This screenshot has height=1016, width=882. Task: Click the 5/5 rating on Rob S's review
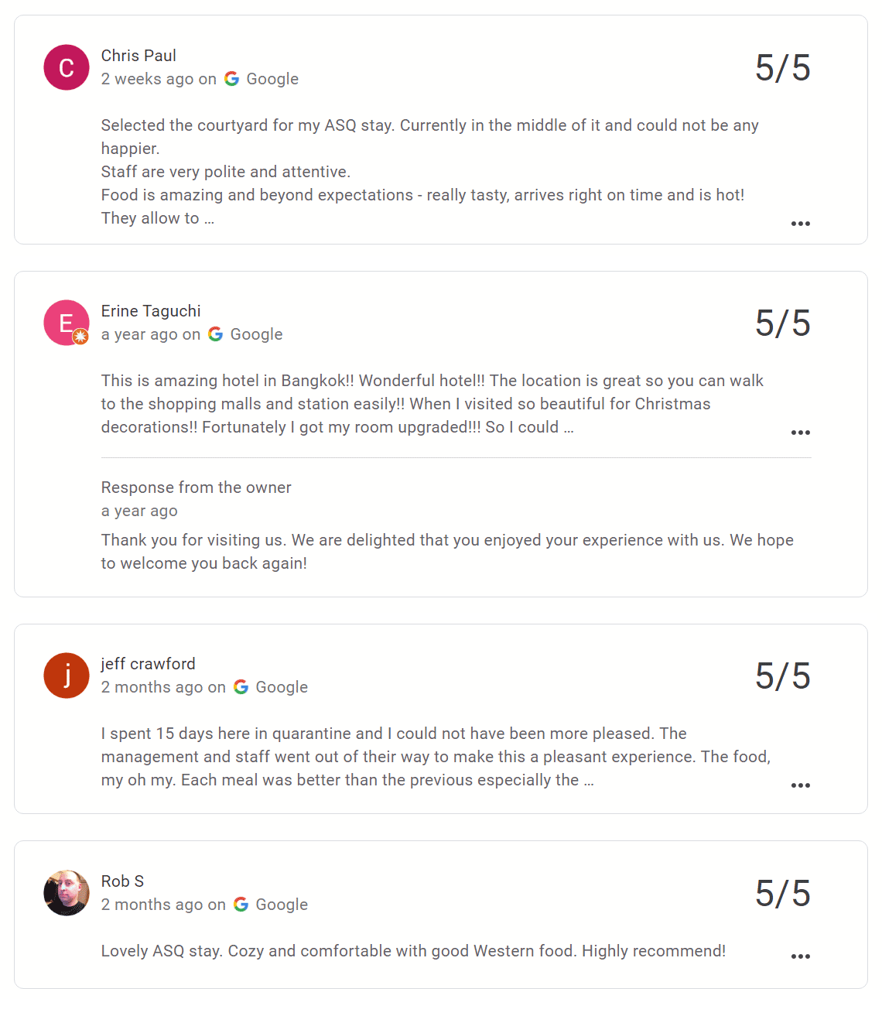[x=783, y=894]
